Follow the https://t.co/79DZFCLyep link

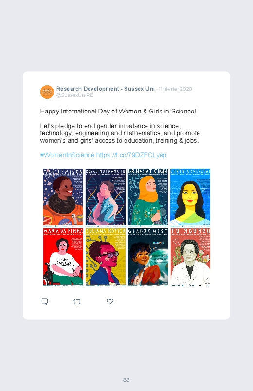pos(131,155)
